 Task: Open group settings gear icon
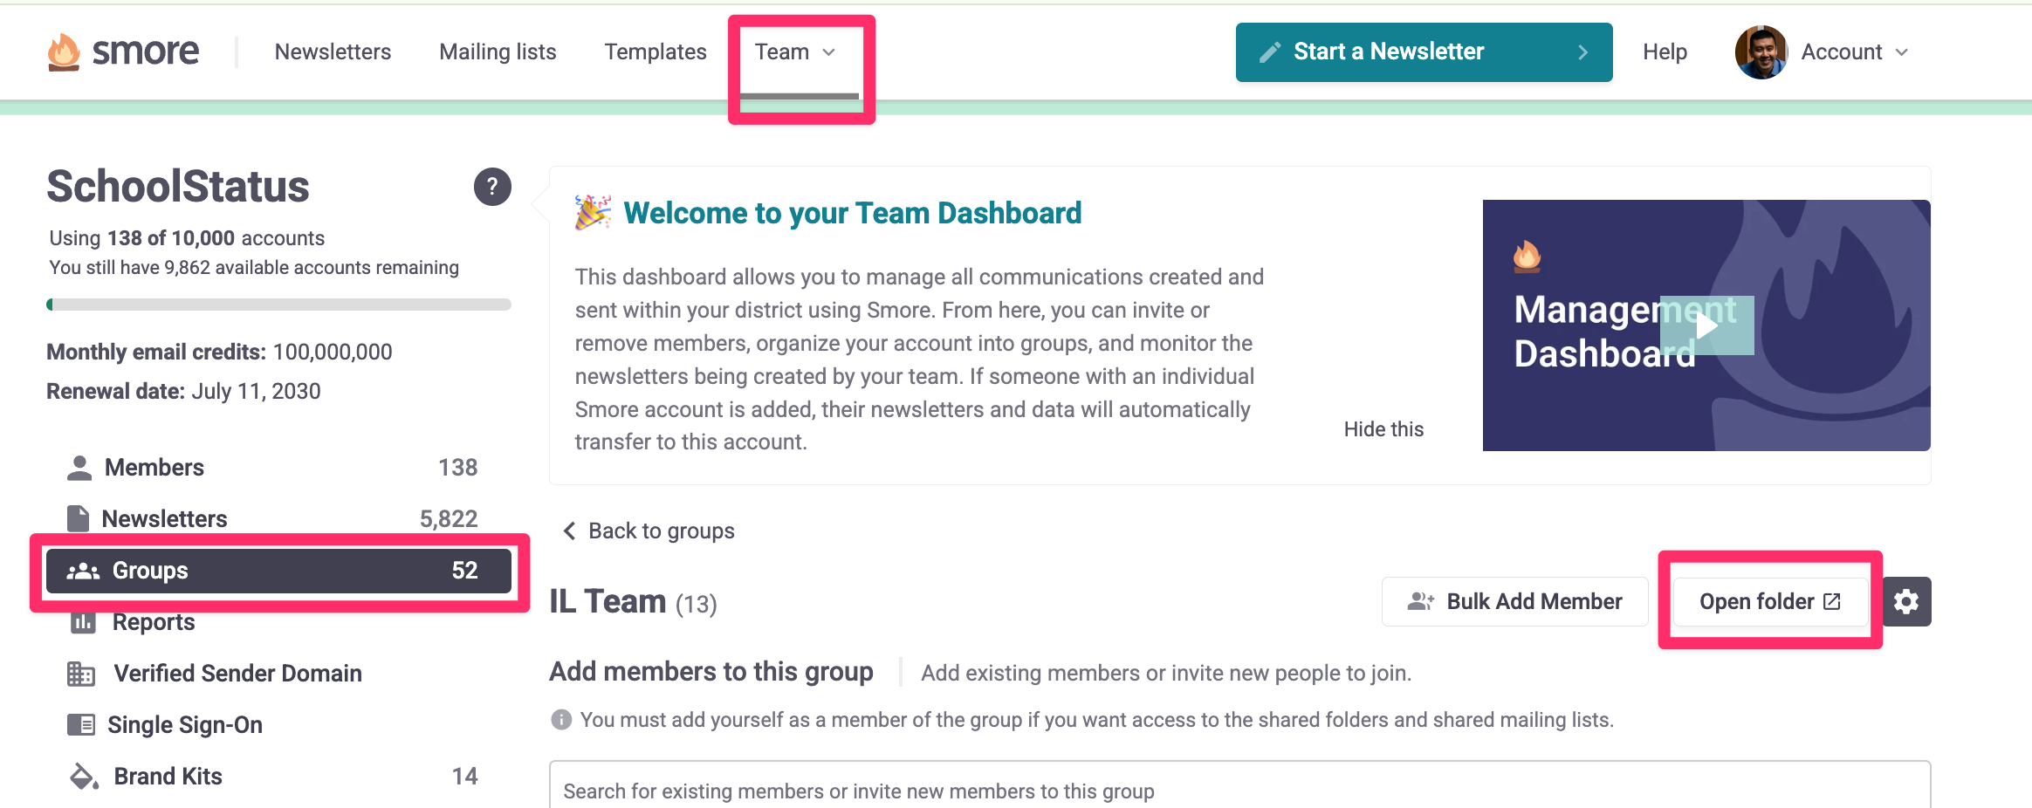click(1906, 602)
